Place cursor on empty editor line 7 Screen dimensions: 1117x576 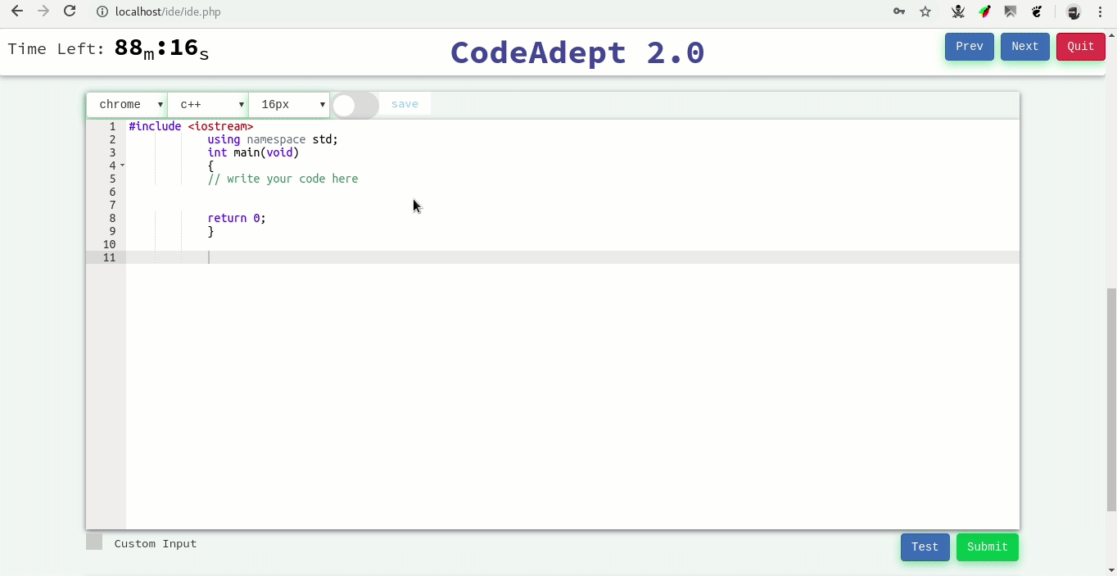pyautogui.click(x=573, y=205)
